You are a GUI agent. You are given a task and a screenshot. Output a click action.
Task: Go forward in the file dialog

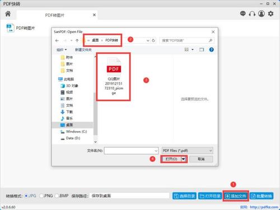pyautogui.click(x=65, y=40)
